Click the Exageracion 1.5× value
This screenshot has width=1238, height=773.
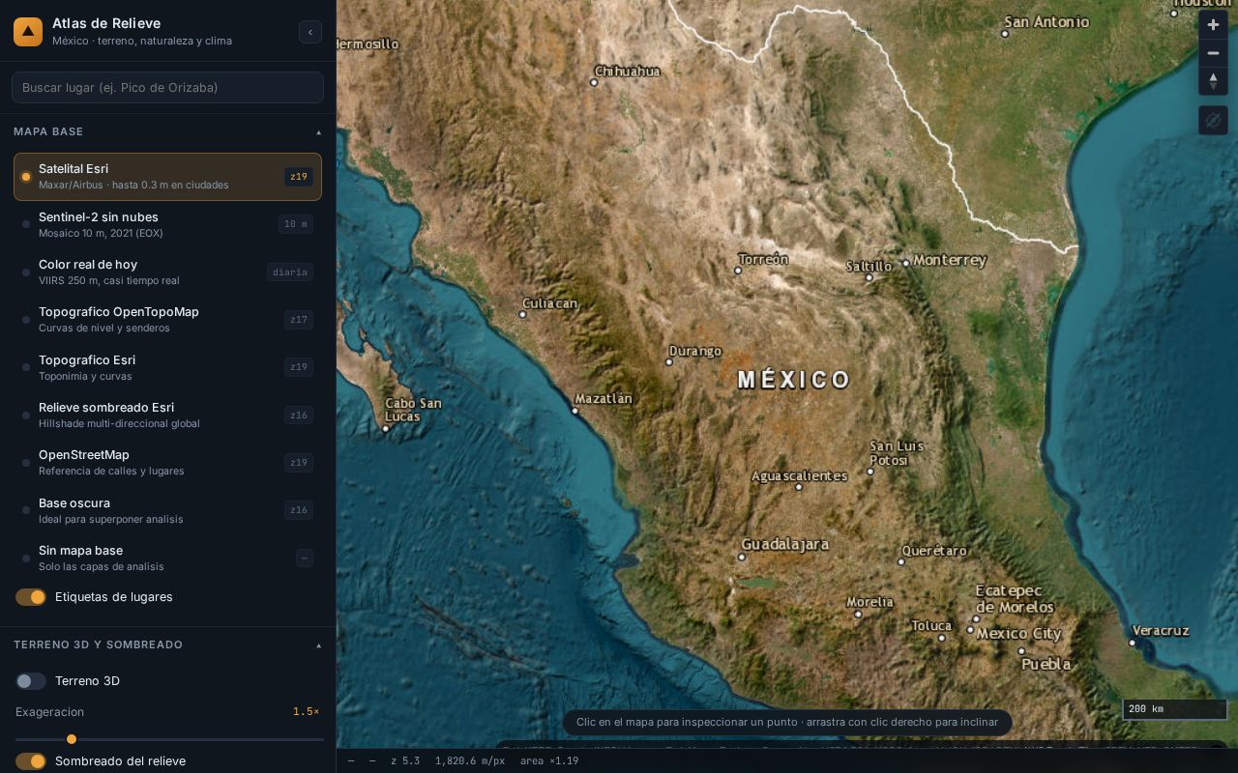pos(306,712)
